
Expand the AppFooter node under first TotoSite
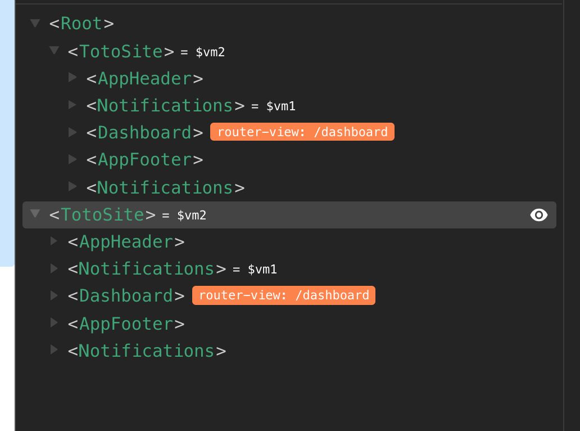(73, 159)
